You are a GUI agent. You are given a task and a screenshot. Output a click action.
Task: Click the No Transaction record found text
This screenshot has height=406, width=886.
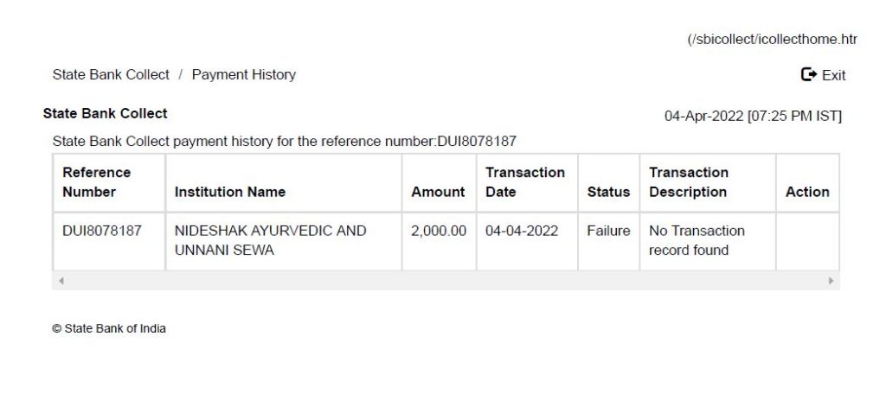[x=697, y=241]
